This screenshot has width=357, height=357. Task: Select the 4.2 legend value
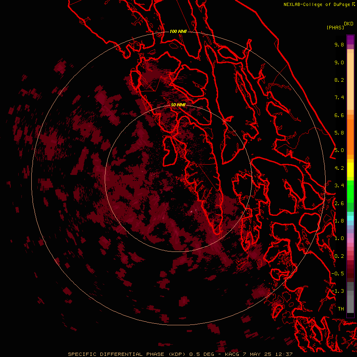tap(339, 168)
